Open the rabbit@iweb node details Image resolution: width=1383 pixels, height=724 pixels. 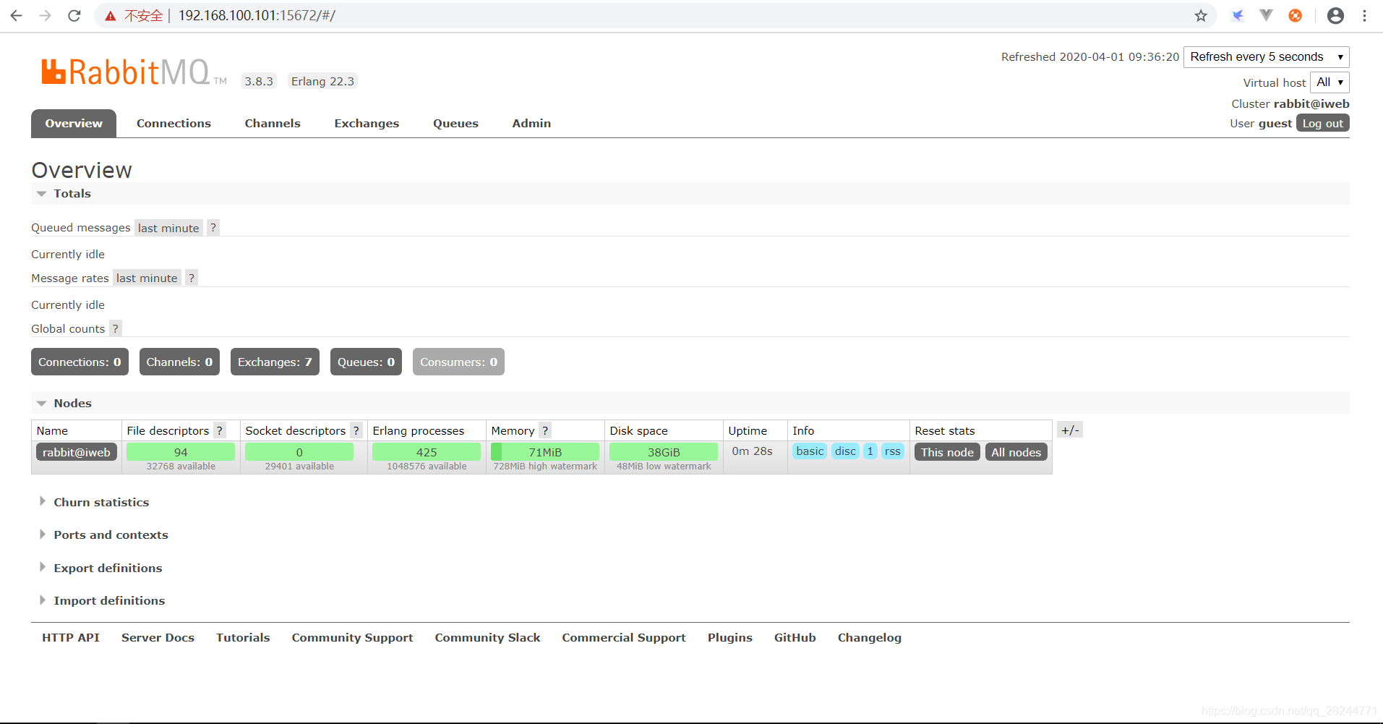(x=77, y=452)
